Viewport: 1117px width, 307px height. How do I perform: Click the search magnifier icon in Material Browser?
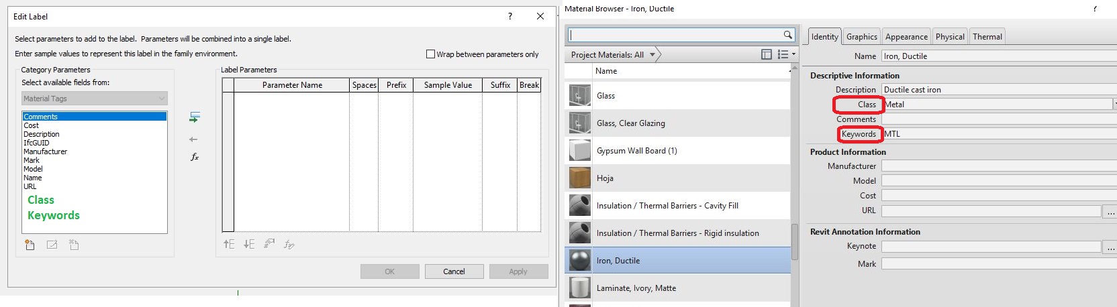(x=788, y=35)
